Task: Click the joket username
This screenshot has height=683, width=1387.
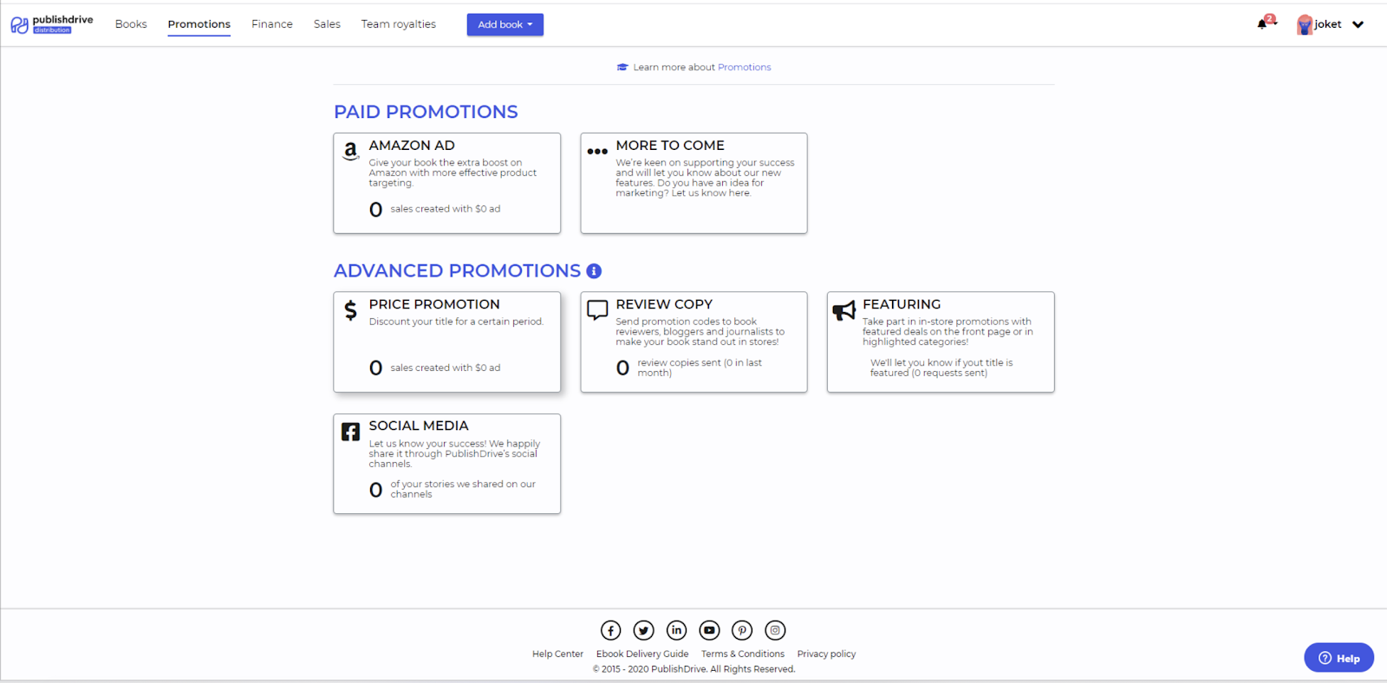Action: pyautogui.click(x=1328, y=24)
